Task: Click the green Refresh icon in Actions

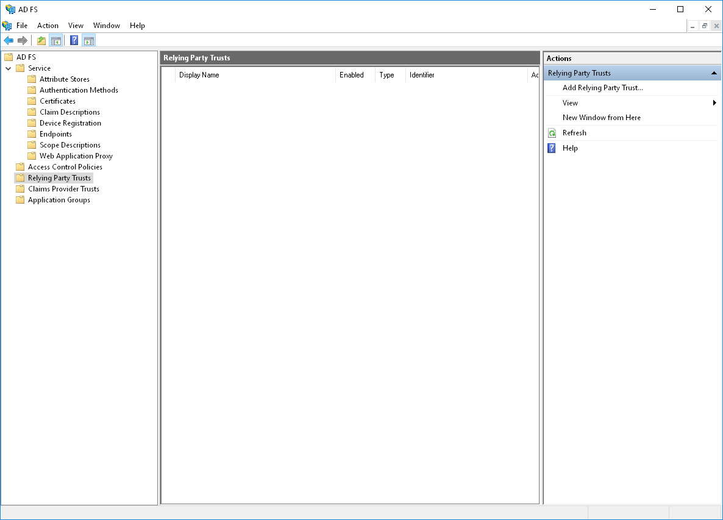Action: [x=552, y=133]
